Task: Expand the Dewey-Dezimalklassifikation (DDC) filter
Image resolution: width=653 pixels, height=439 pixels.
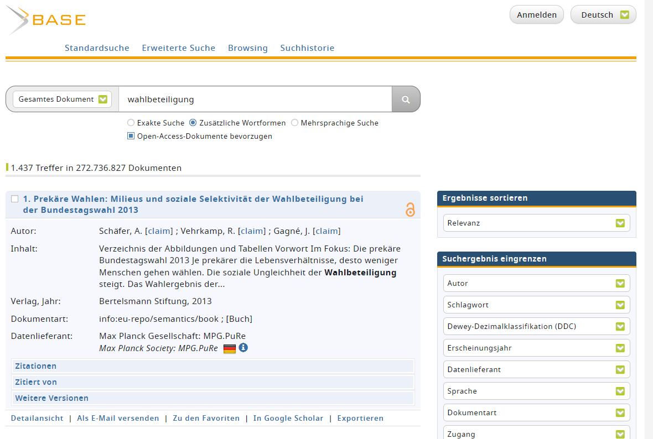Action: click(x=536, y=327)
